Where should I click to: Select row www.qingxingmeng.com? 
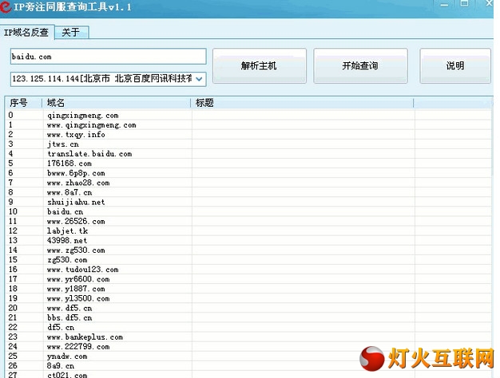click(248, 125)
